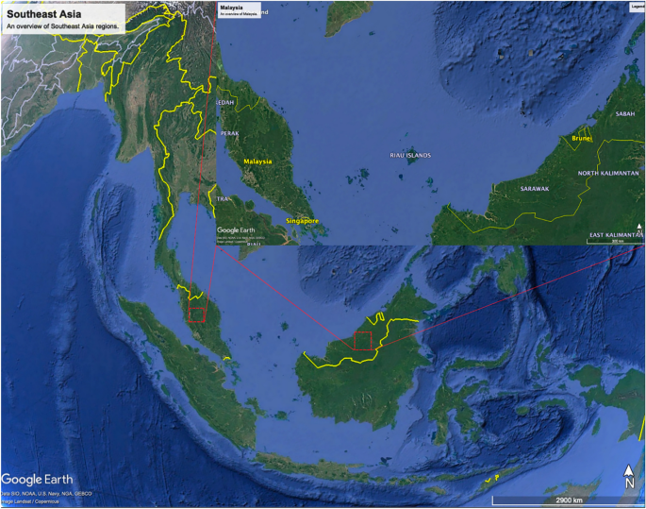Image resolution: width=646 pixels, height=509 pixels.
Task: Click 'An overview of Southeast Asia regions.' subtitle
Action: 62,26
